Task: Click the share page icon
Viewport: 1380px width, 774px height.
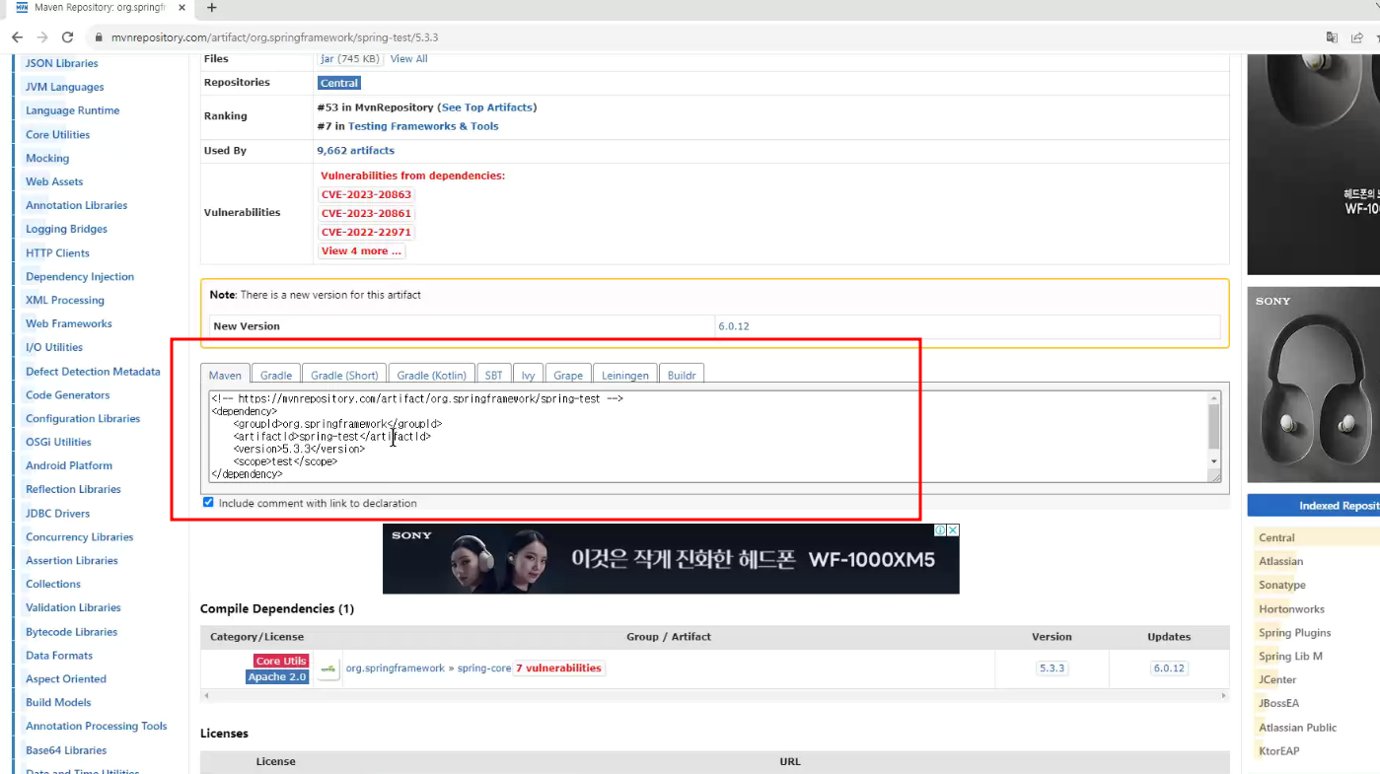Action: (1357, 37)
